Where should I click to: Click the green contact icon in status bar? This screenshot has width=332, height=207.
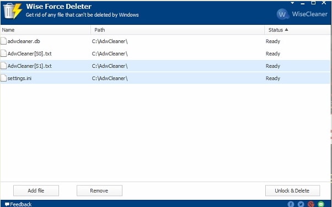pos(321,204)
